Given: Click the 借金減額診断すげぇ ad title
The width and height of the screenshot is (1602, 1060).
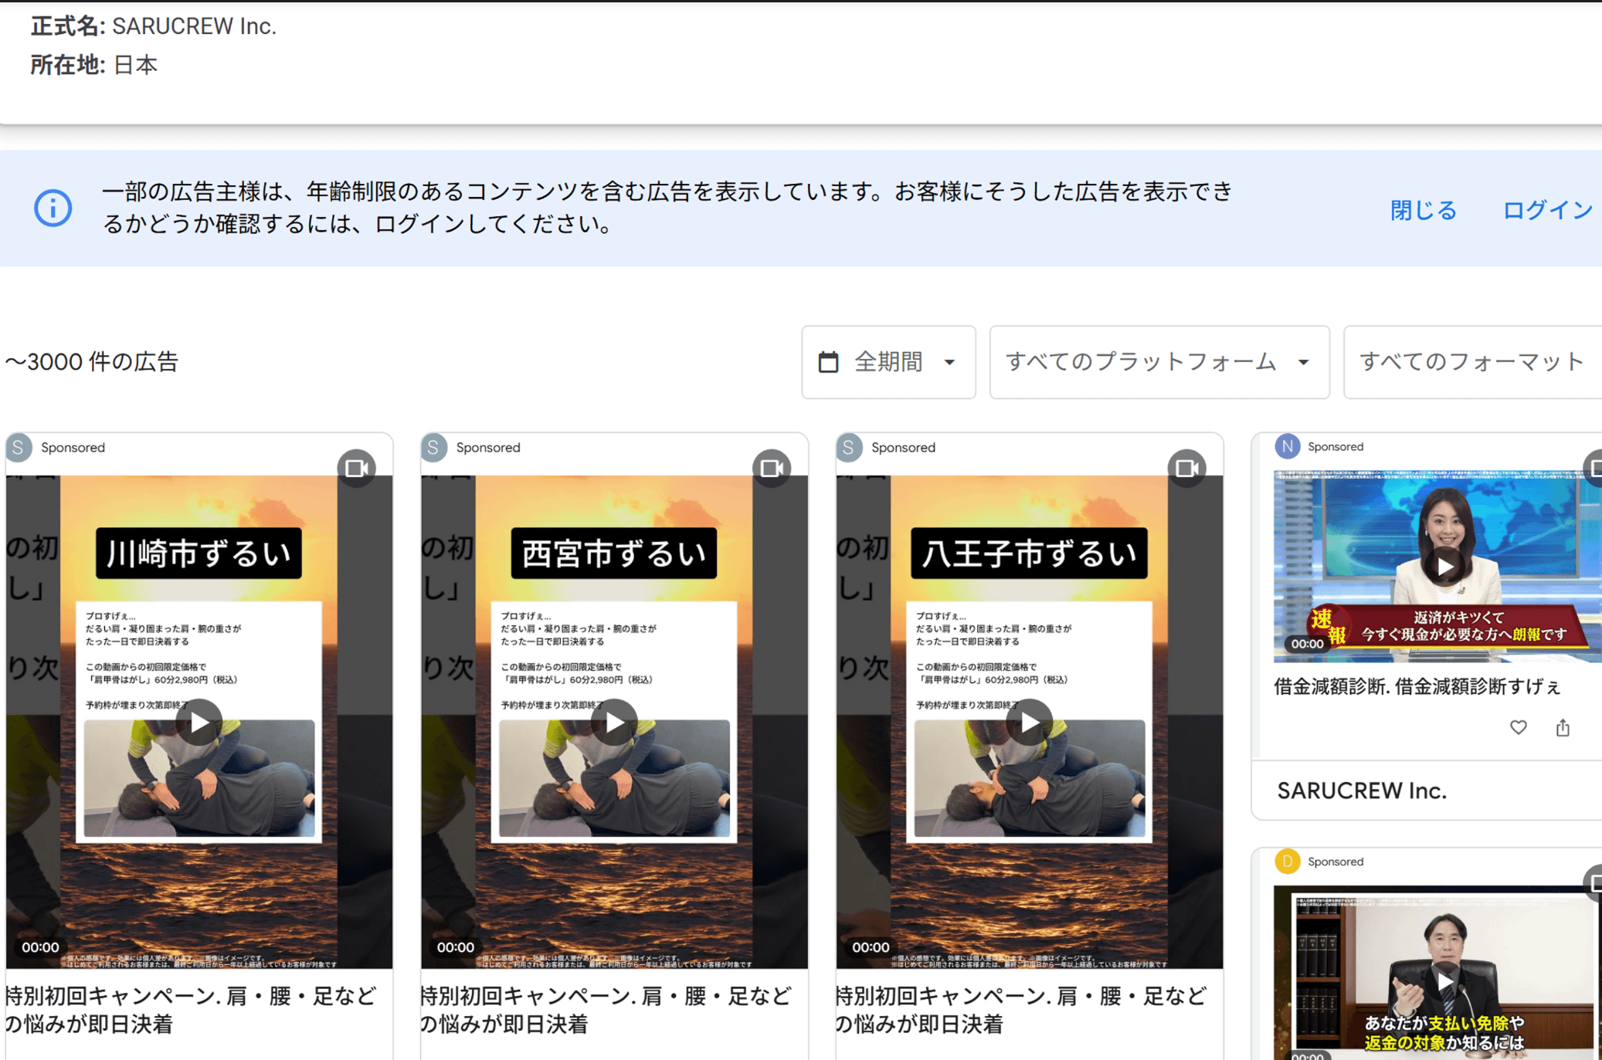Looking at the screenshot, I should click(1417, 686).
